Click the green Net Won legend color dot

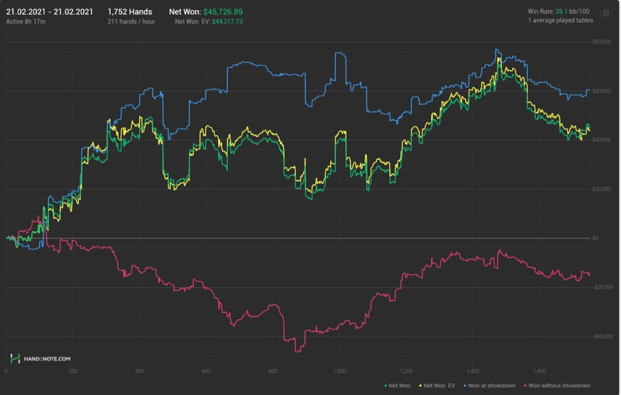385,386
